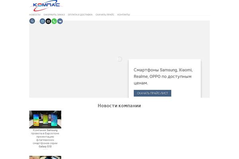The height and width of the screenshot is (159, 239).
Task: Click the Новости компании heading
Action: click(119, 106)
